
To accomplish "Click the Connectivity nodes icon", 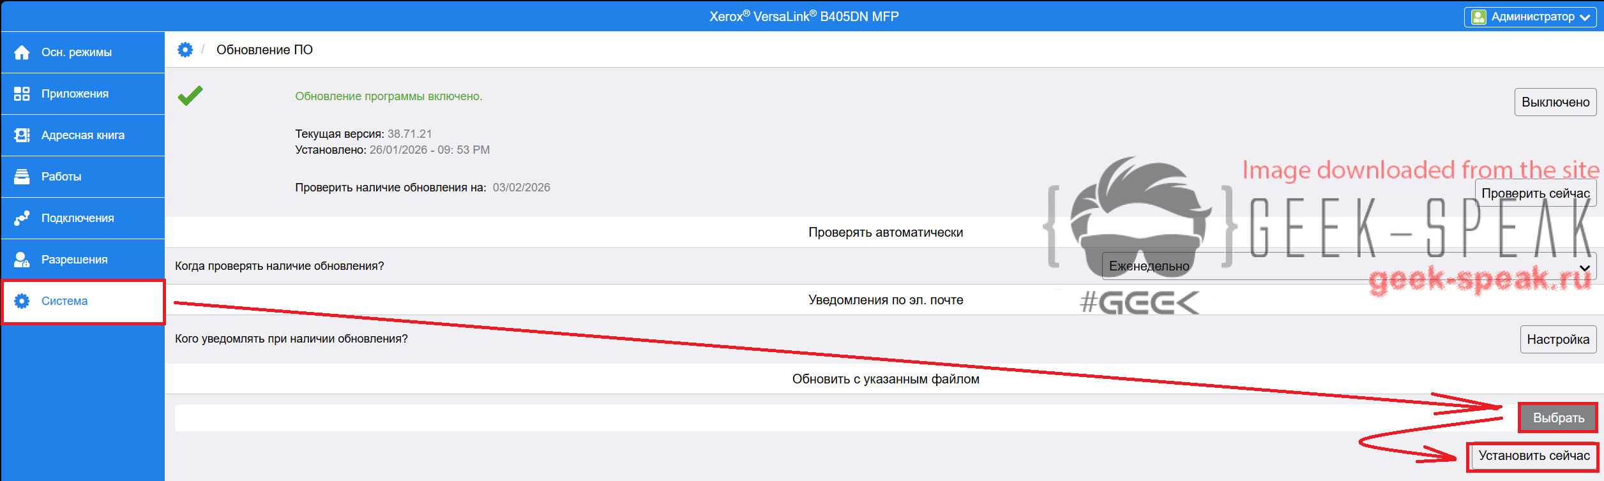I will (x=22, y=218).
